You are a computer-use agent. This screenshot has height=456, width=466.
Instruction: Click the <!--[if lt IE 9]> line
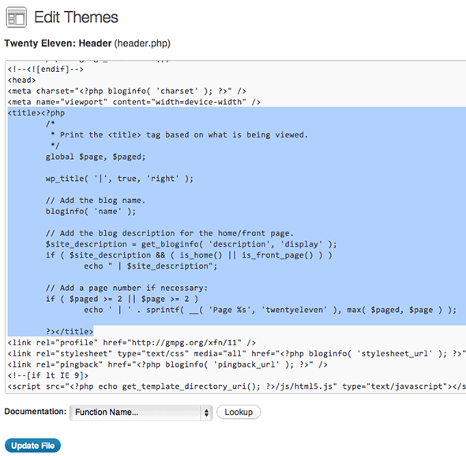point(48,375)
